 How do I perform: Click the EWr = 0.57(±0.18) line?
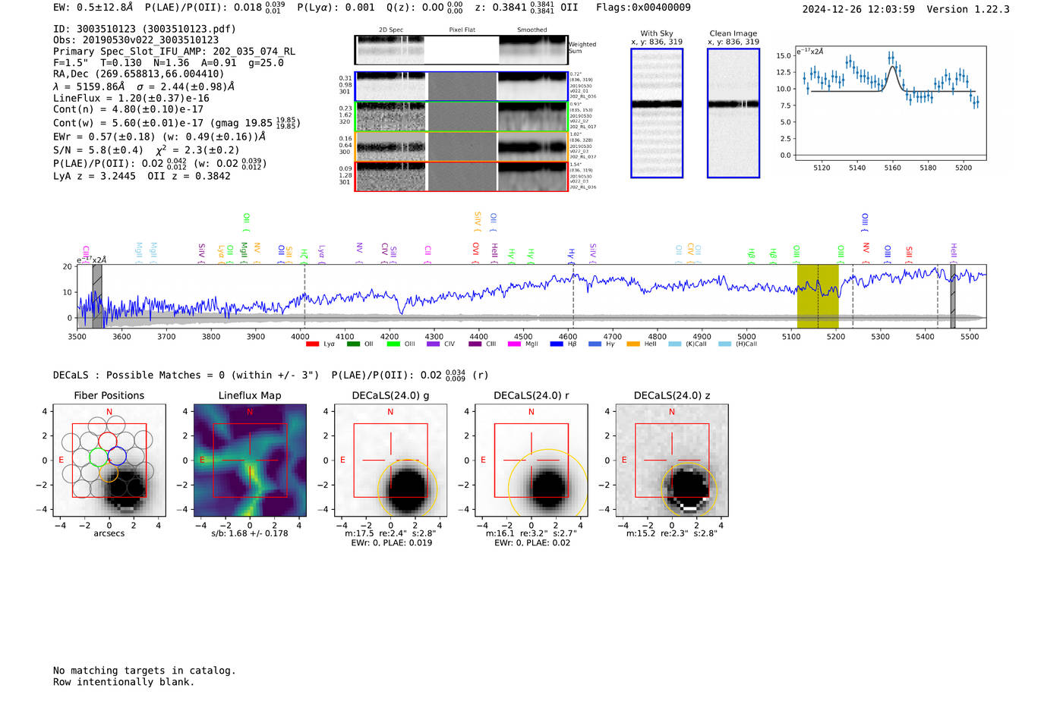(x=159, y=137)
